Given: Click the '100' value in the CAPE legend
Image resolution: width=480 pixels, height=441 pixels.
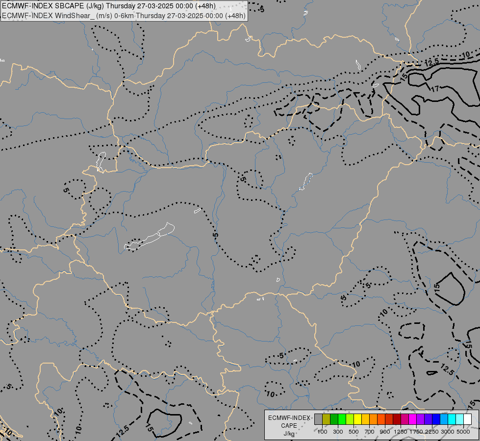Looking at the screenshot, I should [322, 432].
